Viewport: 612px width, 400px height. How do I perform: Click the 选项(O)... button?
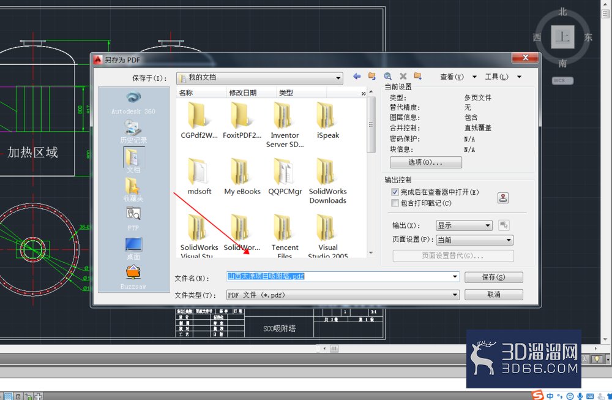click(425, 162)
